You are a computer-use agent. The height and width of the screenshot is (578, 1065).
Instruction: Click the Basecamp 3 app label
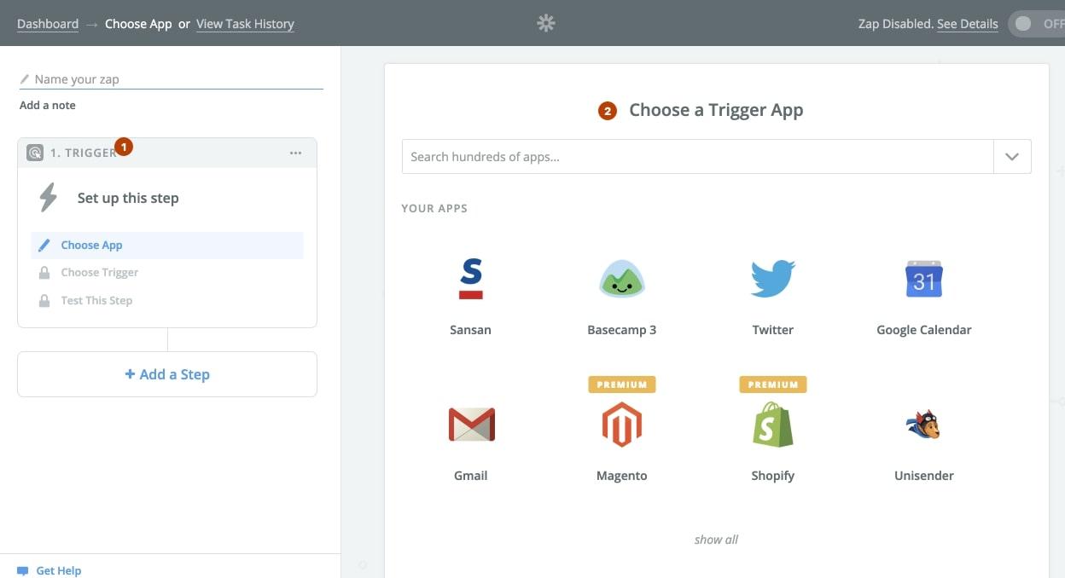click(x=622, y=330)
